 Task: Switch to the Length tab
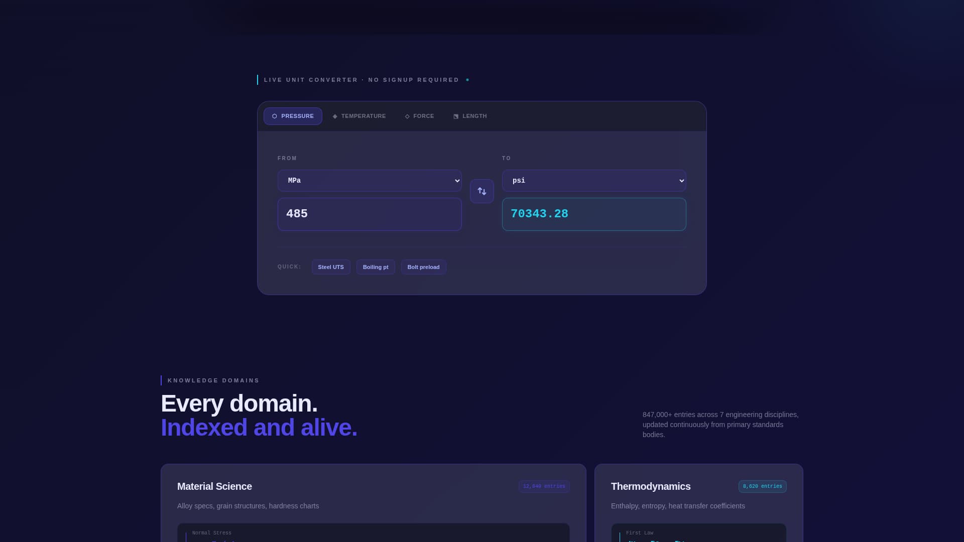[470, 116]
